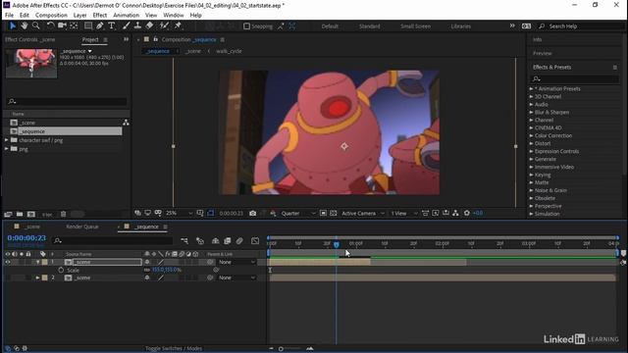
Task: Open the Graph Editor
Action: click(x=255, y=241)
